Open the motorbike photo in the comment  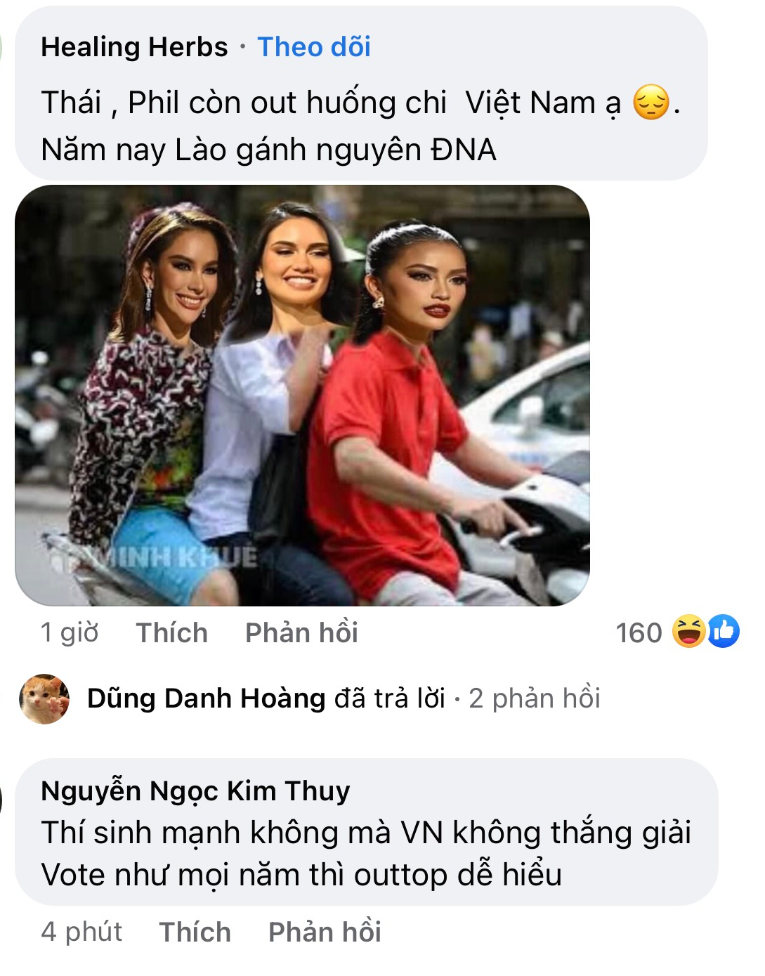click(302, 395)
